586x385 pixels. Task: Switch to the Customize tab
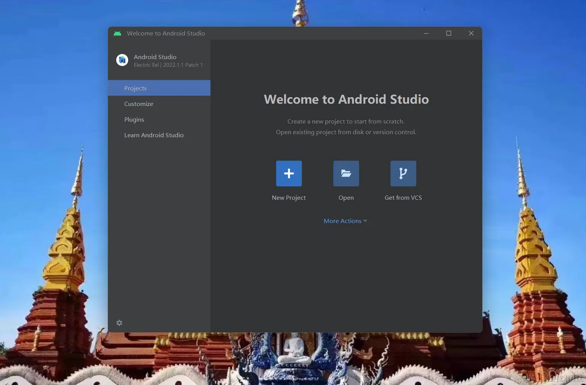point(159,104)
